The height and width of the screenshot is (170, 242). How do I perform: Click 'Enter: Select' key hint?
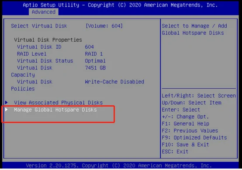[181, 110]
